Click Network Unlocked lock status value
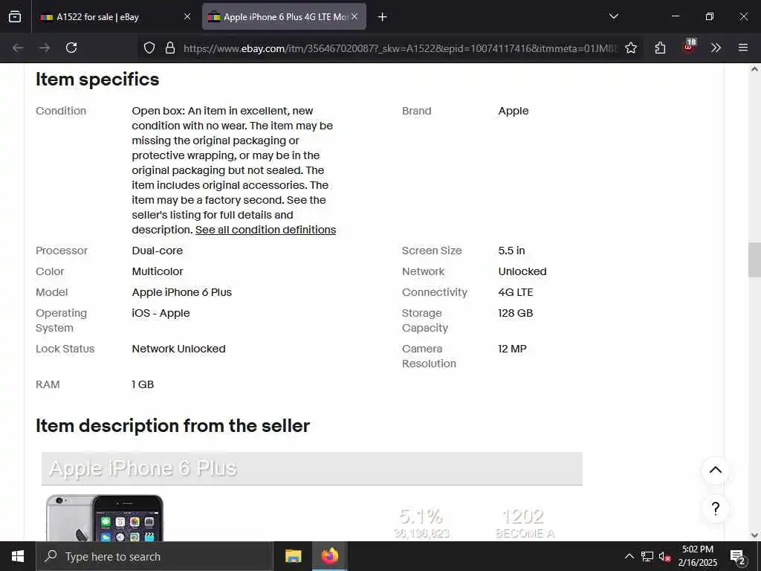This screenshot has width=761, height=571. click(x=178, y=349)
